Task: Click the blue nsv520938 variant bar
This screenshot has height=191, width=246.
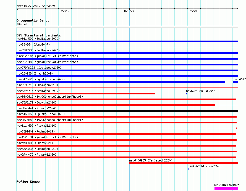Action: point(127,76)
